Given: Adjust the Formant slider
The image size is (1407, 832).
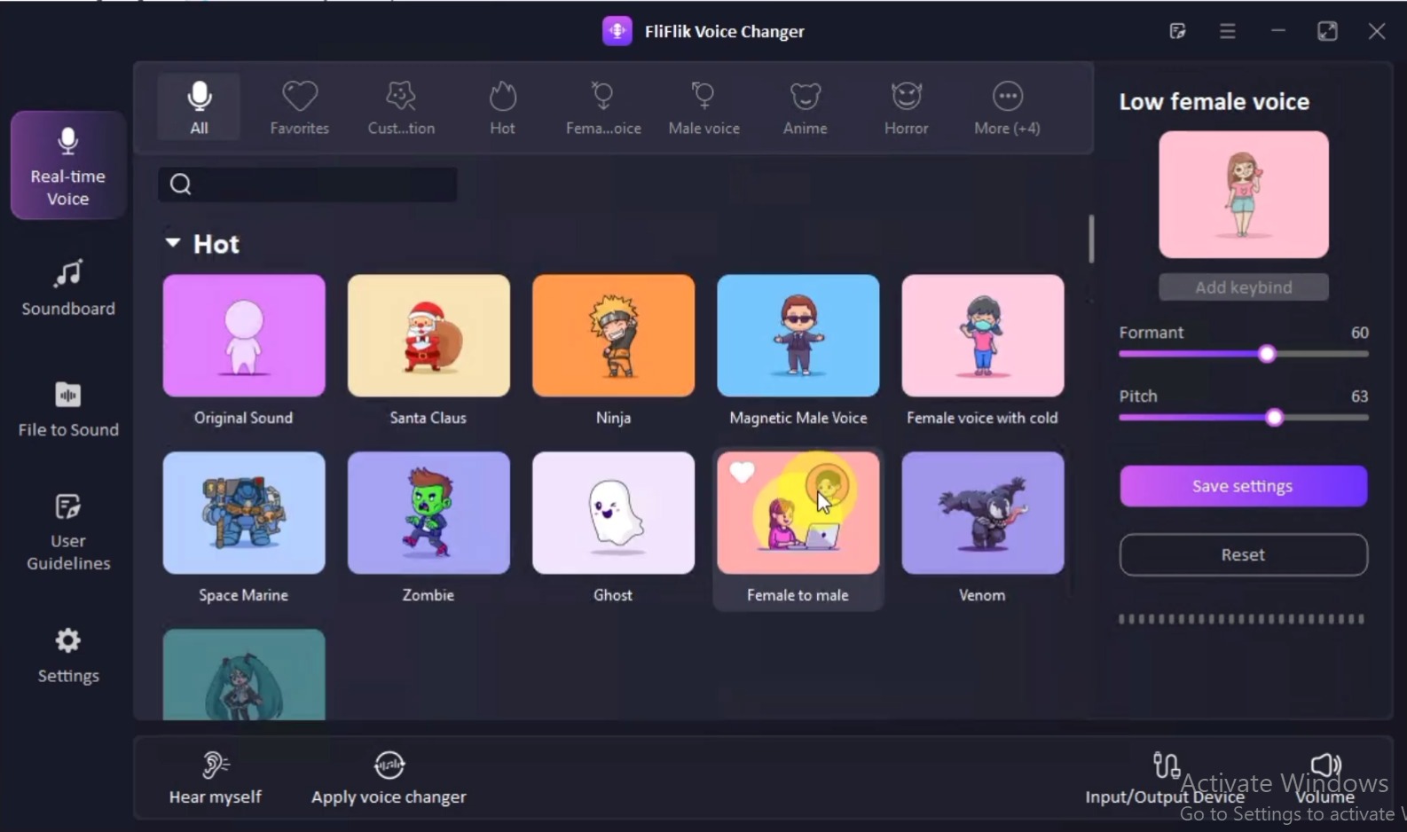Looking at the screenshot, I should tap(1267, 354).
